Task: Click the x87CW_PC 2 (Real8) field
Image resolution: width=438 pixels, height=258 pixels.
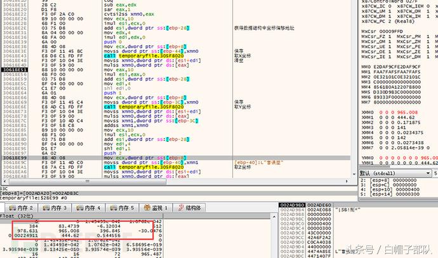Action: tap(388, 22)
